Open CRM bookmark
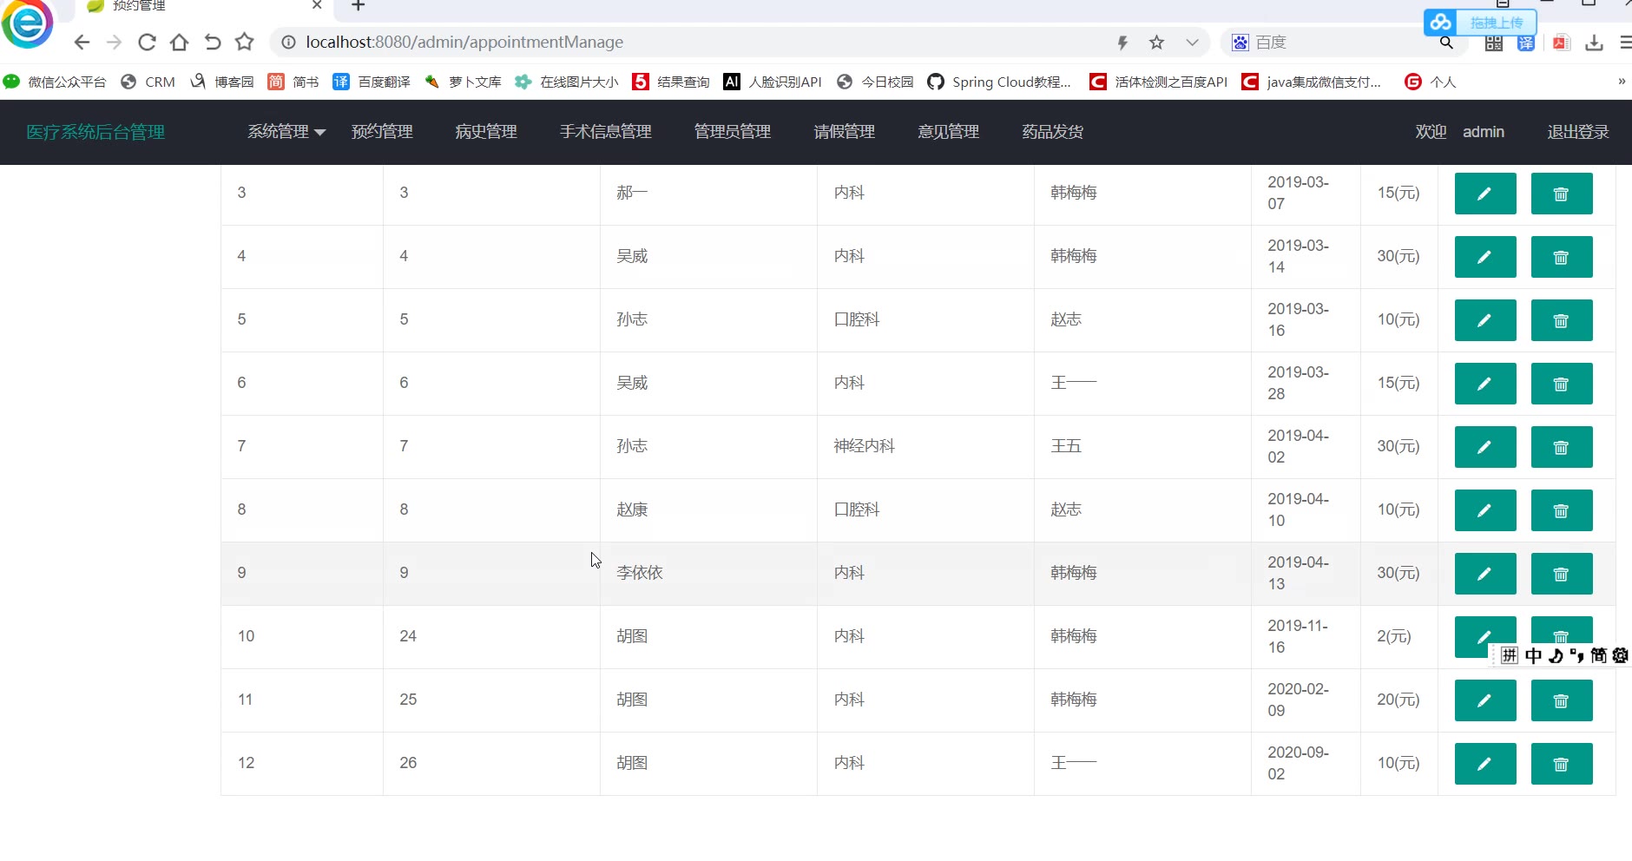The height and width of the screenshot is (861, 1632). click(148, 82)
